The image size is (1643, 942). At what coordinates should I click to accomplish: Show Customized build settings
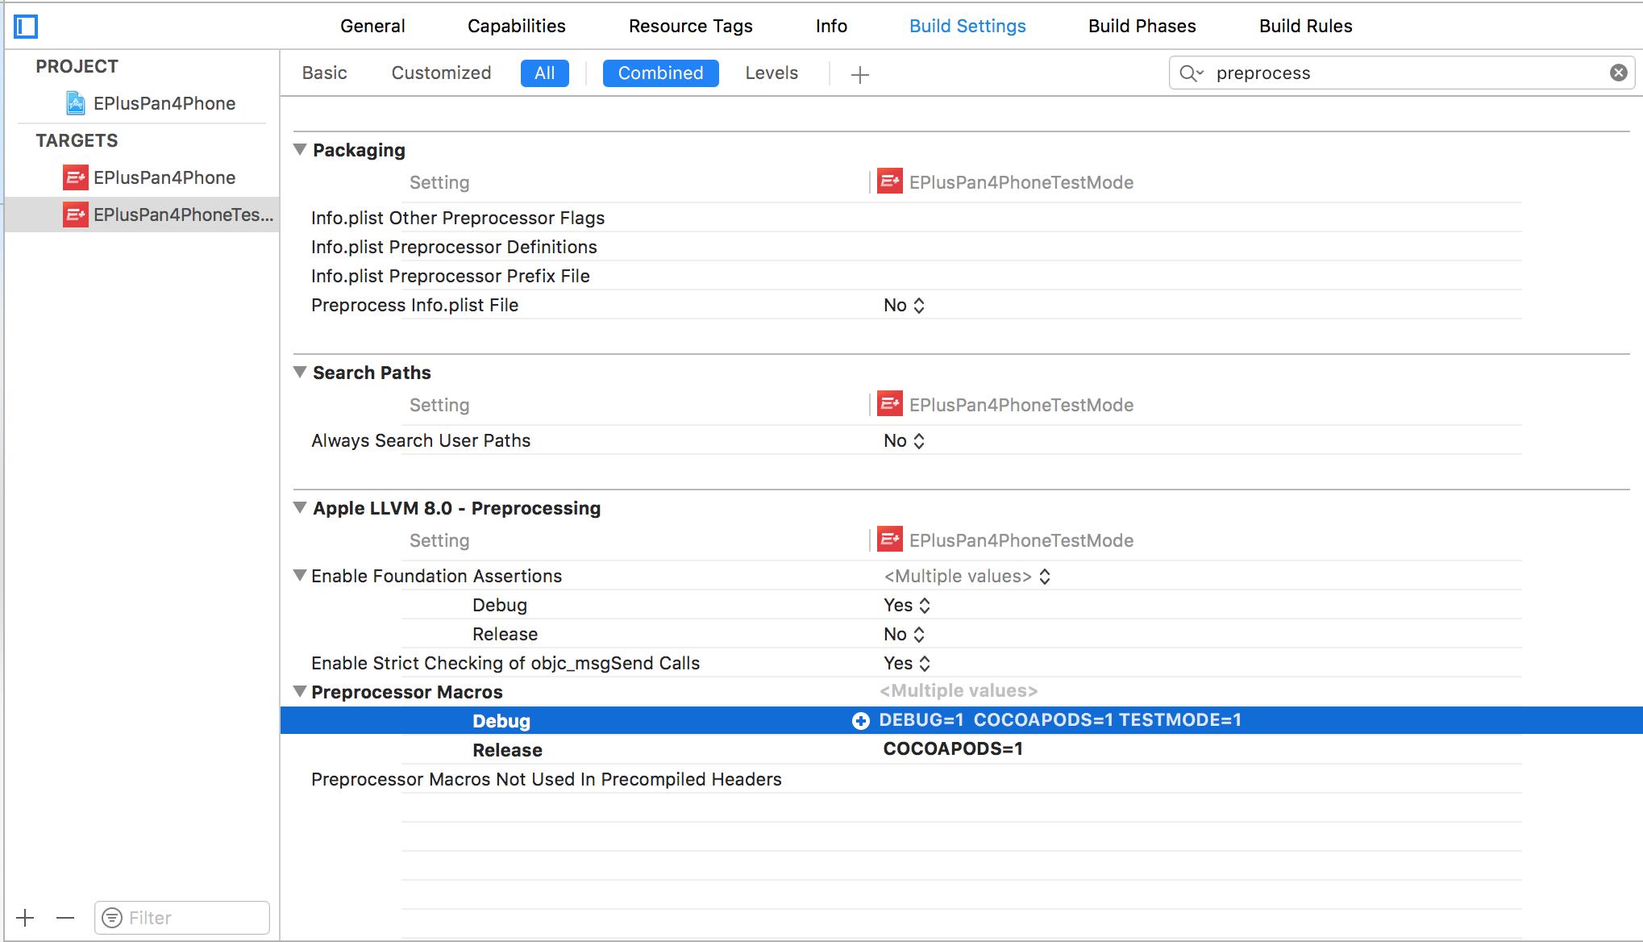441,73
